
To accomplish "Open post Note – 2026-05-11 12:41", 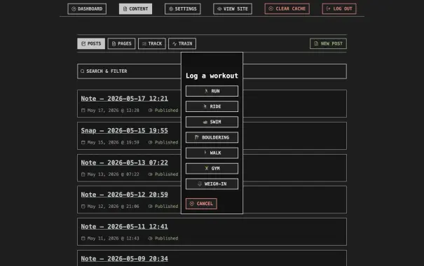I will [x=124, y=227].
